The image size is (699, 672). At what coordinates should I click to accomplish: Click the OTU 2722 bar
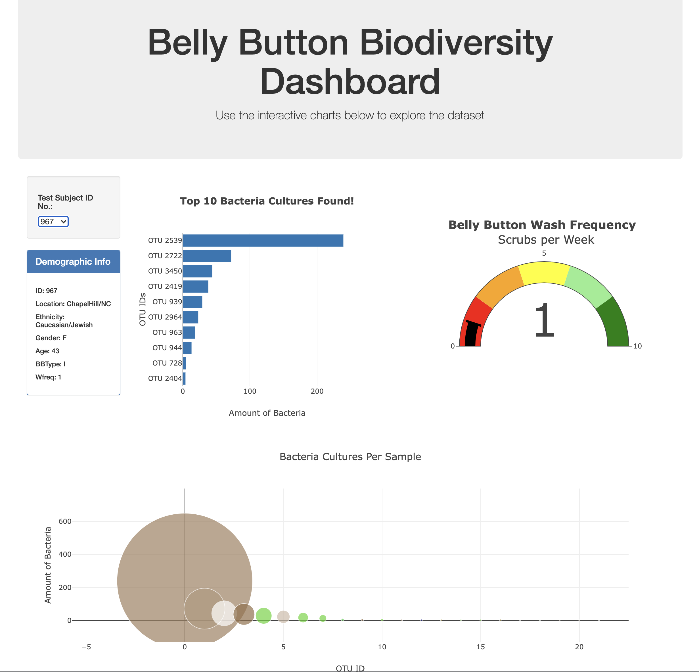click(207, 255)
